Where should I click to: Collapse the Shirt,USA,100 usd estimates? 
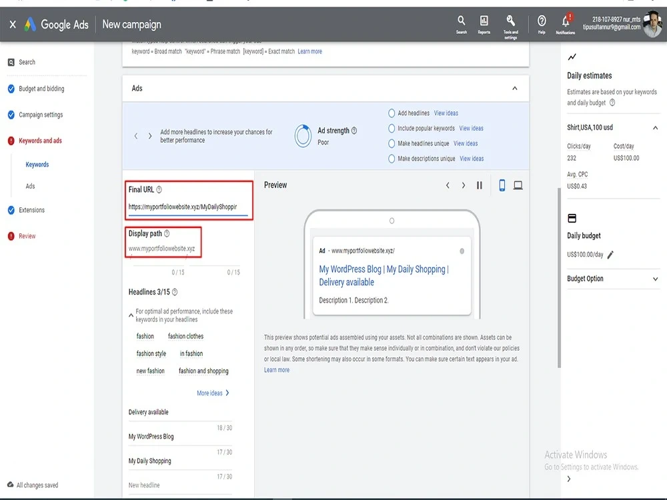click(x=656, y=127)
